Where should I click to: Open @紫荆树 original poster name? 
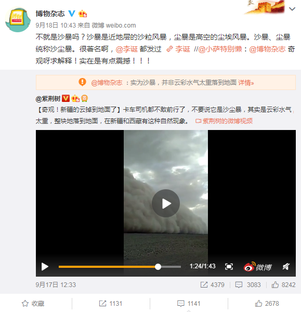(48, 99)
